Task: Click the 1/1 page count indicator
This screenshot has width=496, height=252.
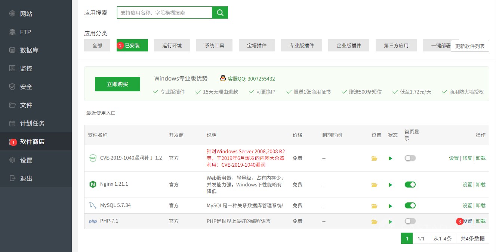Action: pyautogui.click(x=421, y=239)
